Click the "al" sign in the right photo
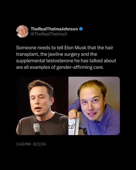This screenshot has width=136, height=170. (72, 127)
